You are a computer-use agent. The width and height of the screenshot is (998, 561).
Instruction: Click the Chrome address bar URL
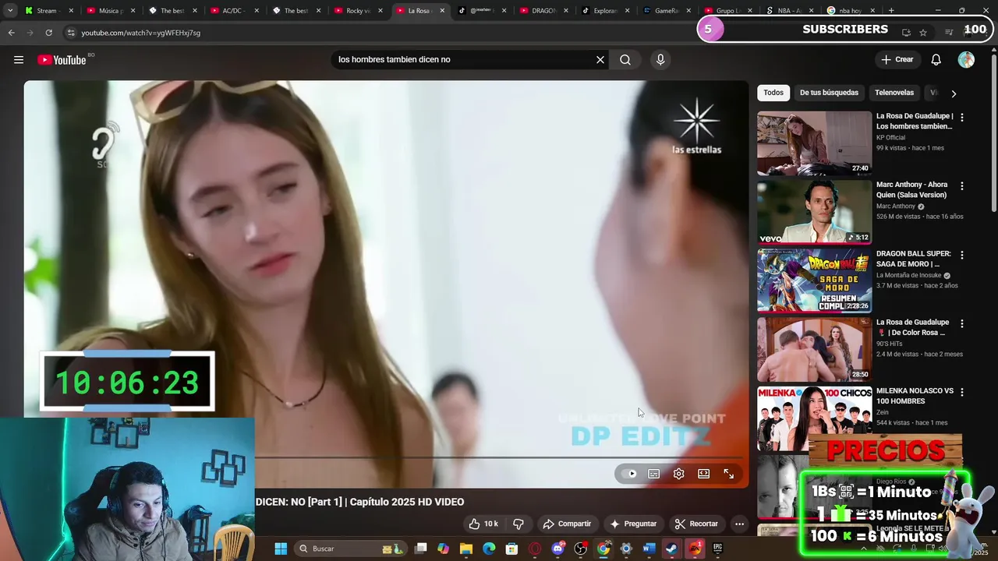pyautogui.click(x=141, y=33)
